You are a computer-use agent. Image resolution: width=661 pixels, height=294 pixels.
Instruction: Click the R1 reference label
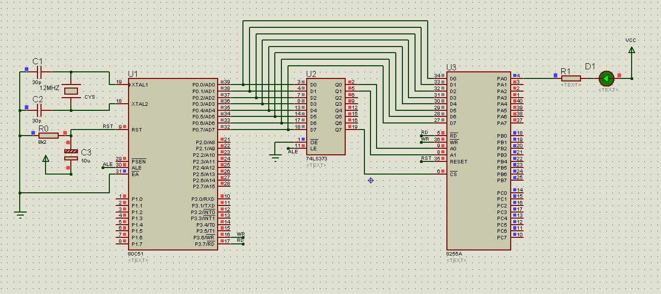tap(565, 71)
